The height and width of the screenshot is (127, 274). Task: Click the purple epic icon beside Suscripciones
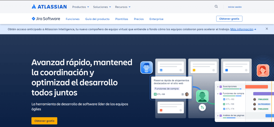[220, 86]
